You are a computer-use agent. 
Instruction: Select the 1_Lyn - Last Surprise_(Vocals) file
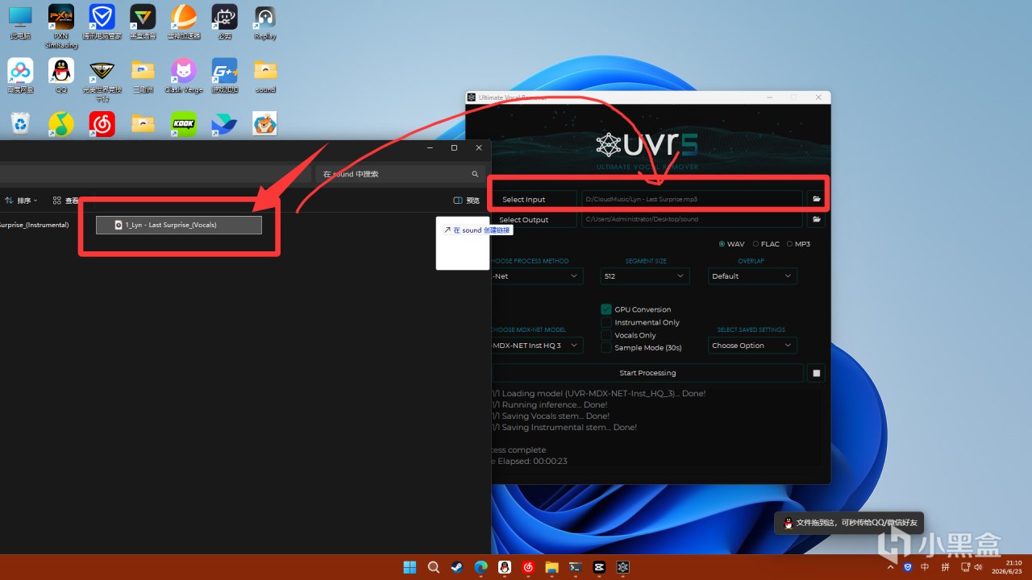pyautogui.click(x=179, y=225)
